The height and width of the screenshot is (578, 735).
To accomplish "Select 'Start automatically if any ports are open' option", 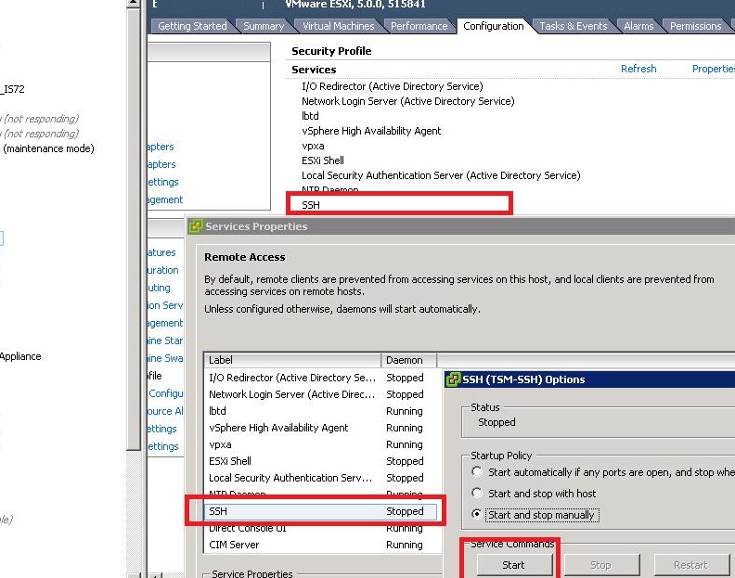I will point(477,471).
